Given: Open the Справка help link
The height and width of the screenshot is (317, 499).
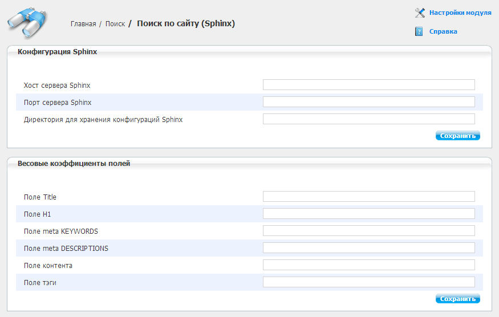Looking at the screenshot, I should (443, 32).
